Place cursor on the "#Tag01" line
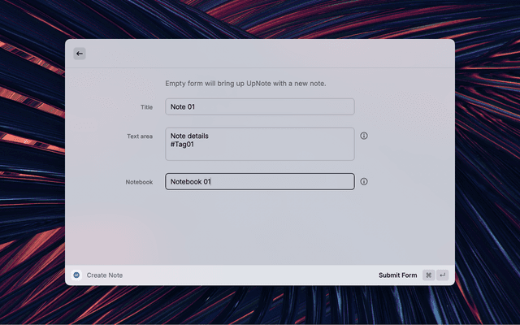 tap(182, 144)
